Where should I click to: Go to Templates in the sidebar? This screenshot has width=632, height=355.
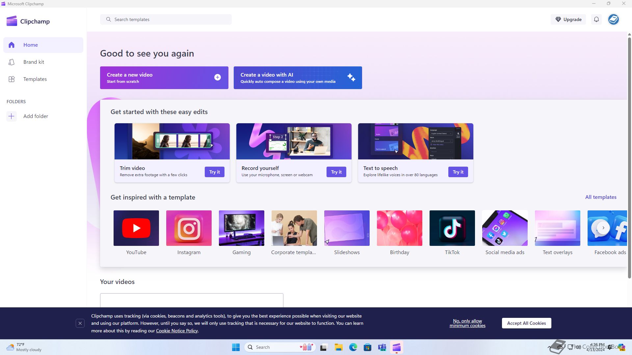tap(43, 79)
